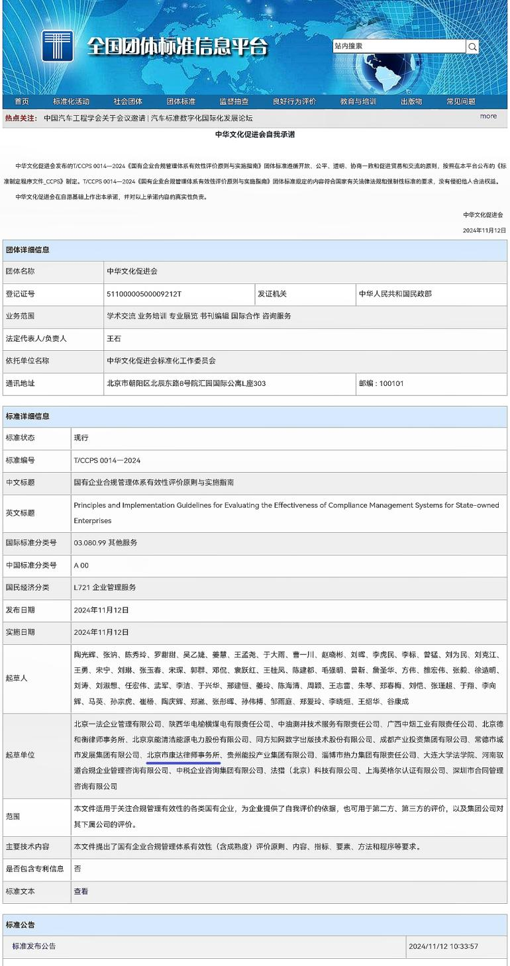Image resolution: width=510 pixels, height=966 pixels.
Task: Click the heading 中华文化促进会自我承诺
Action: point(255,134)
